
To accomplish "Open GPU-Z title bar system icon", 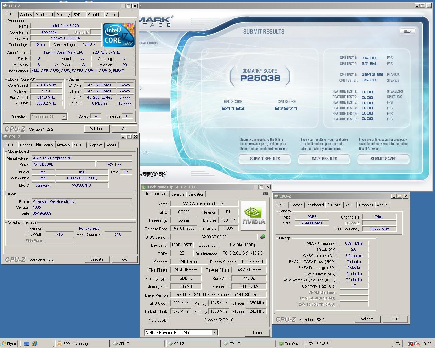I will [x=144, y=187].
